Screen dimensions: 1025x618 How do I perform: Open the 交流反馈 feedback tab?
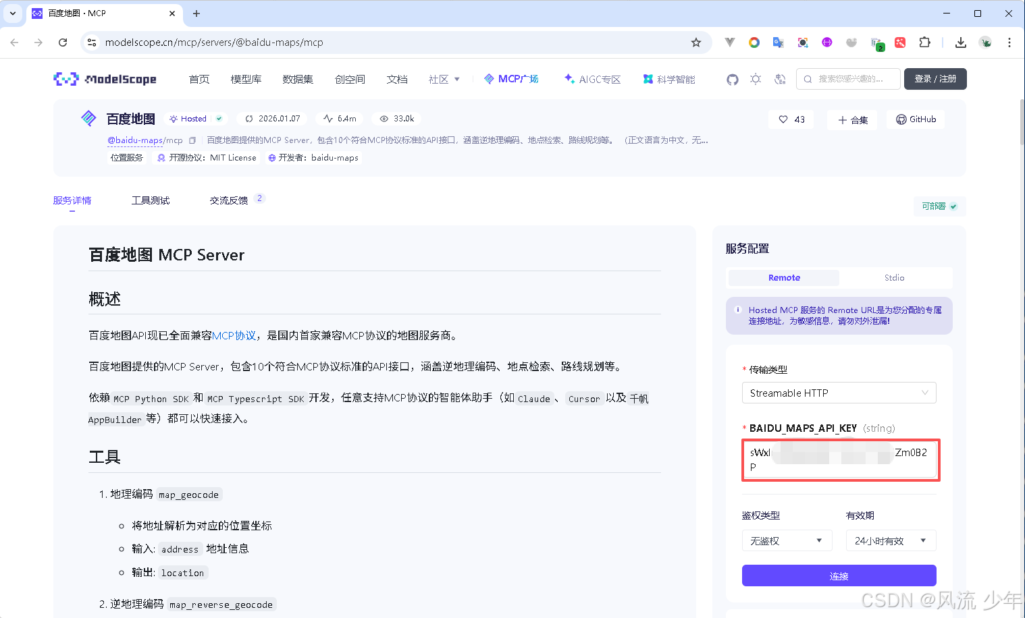[x=229, y=200]
